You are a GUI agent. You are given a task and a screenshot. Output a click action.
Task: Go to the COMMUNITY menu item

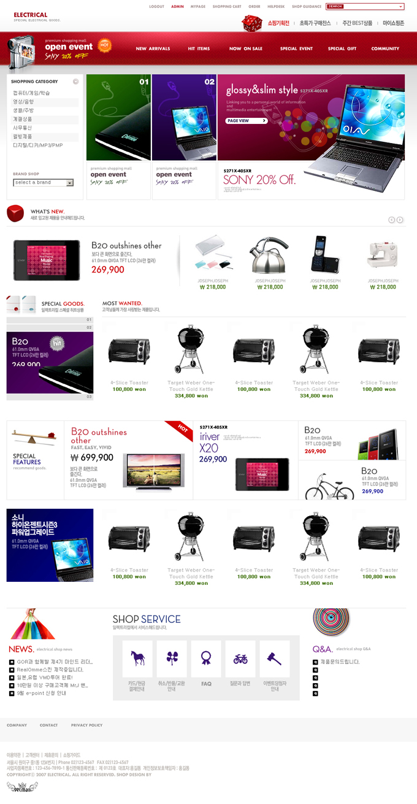tap(385, 48)
